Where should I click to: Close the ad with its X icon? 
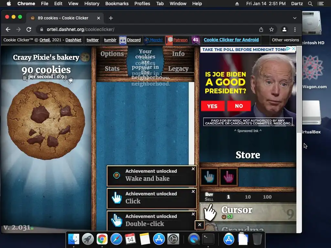294,49
